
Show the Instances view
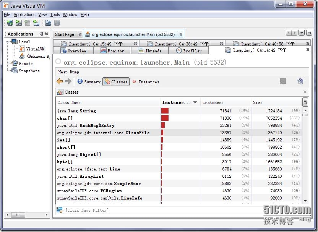[x=146, y=82]
